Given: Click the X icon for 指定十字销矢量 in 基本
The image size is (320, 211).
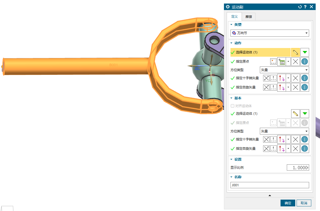Looking at the screenshot, I should [x=295, y=140].
